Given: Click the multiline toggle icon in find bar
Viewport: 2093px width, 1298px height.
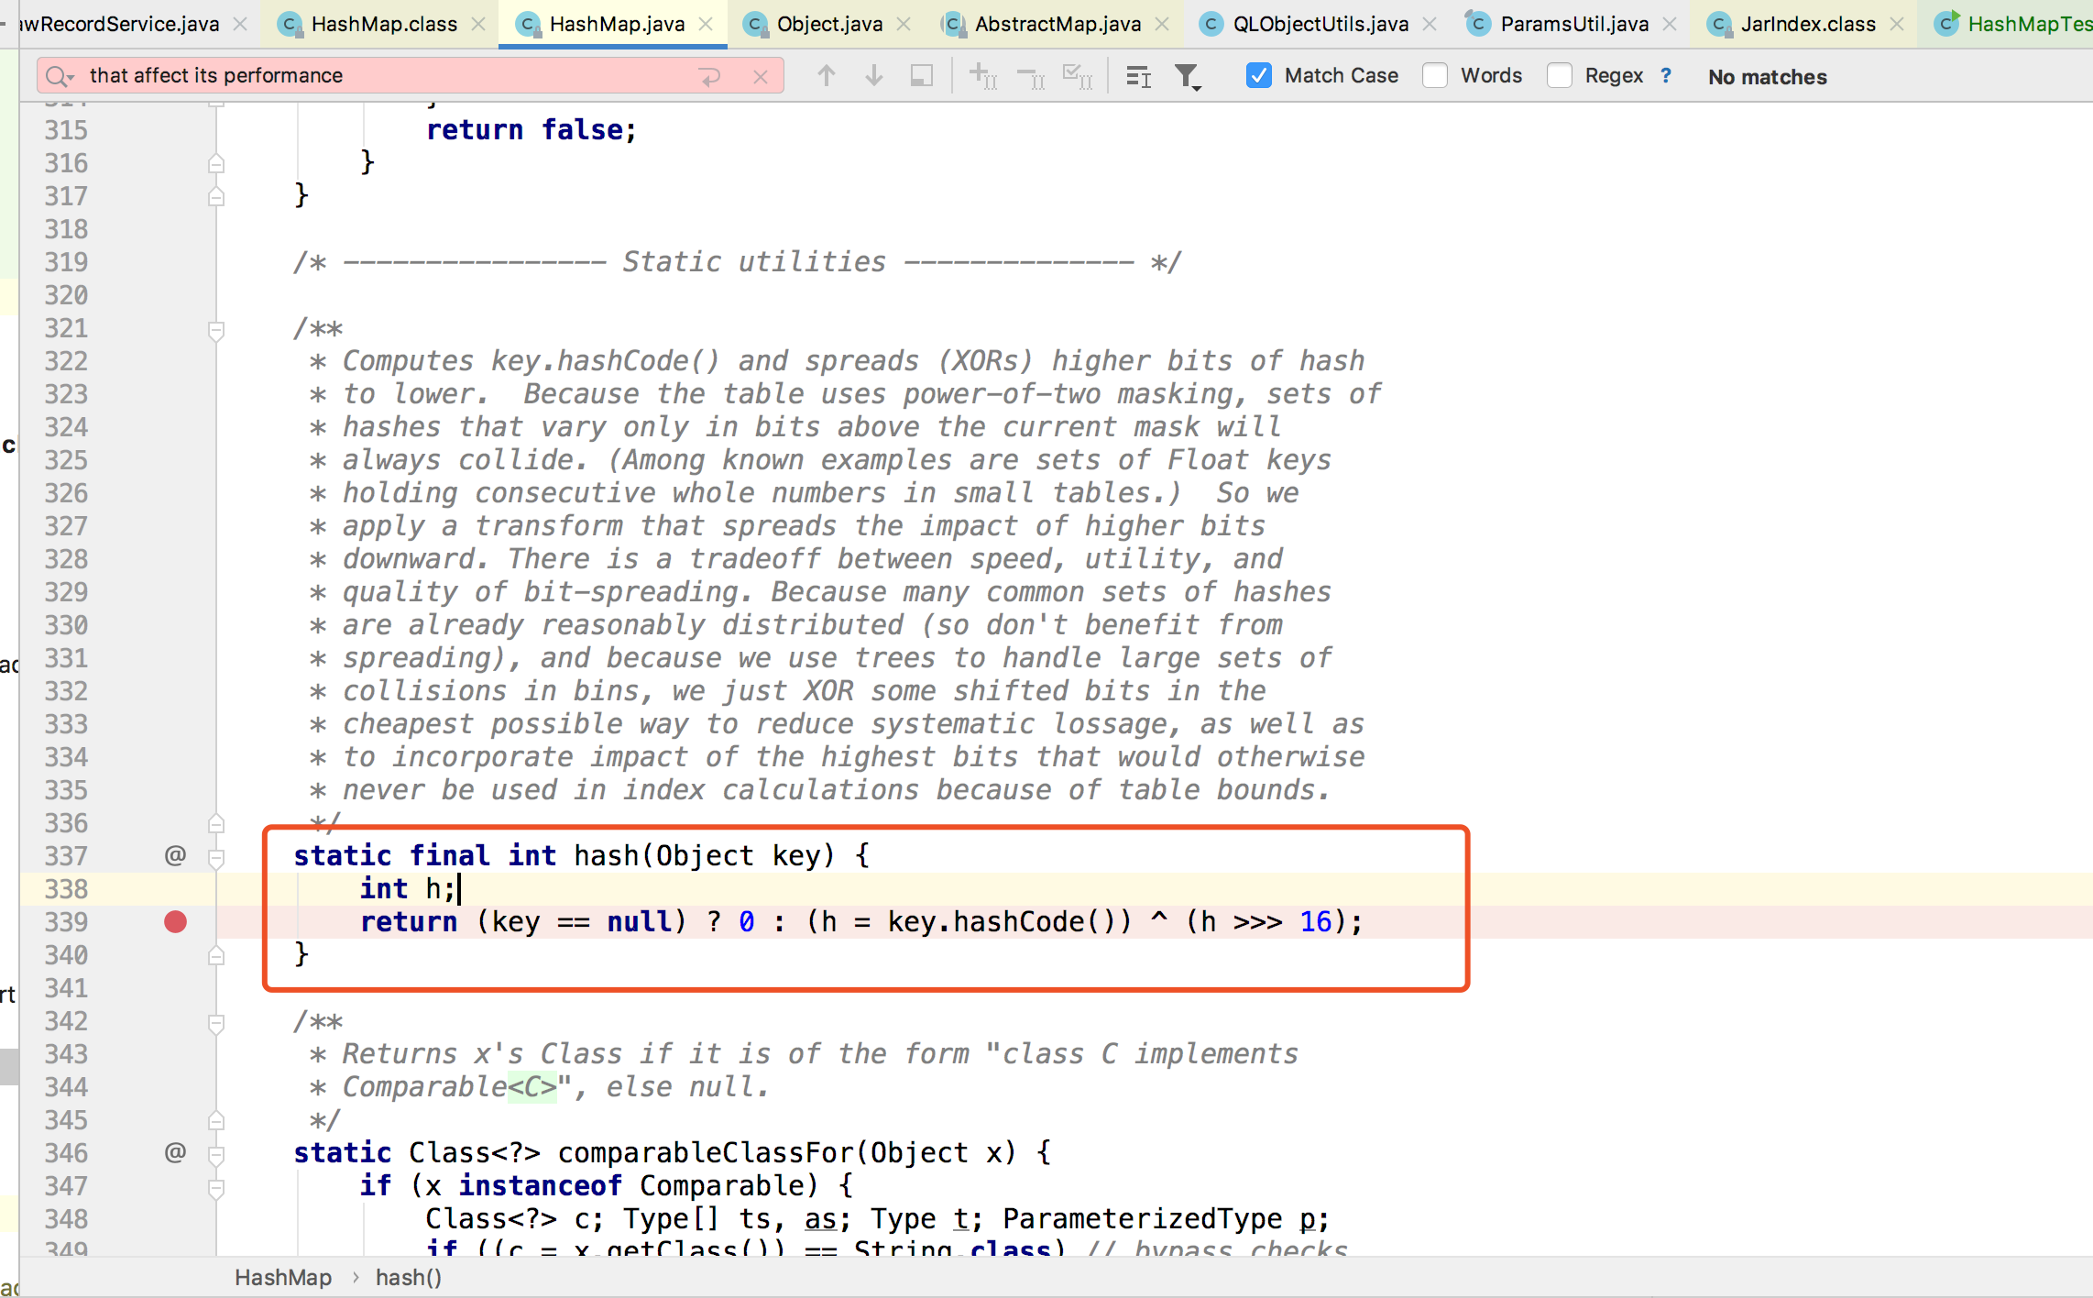Looking at the screenshot, I should [1138, 76].
